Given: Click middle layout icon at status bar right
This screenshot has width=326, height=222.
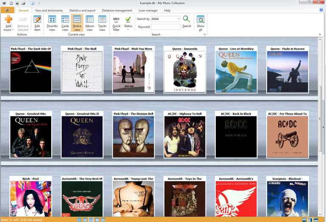Looking at the screenshot, I should [x=310, y=220].
